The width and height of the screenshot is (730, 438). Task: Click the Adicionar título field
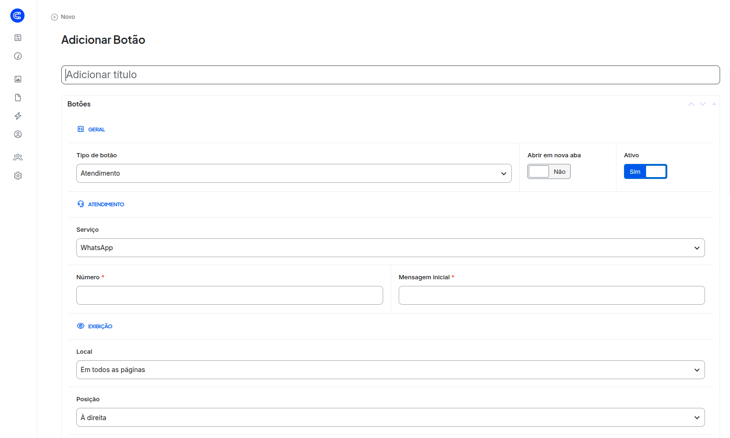[391, 75]
